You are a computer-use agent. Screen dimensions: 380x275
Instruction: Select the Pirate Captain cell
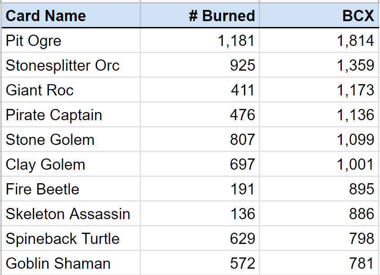(x=54, y=115)
